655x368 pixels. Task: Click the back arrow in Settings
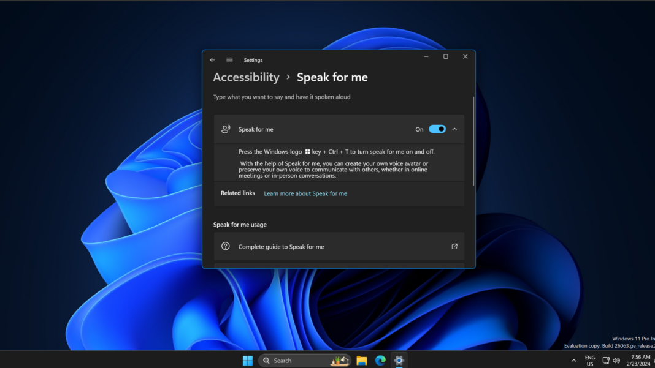click(212, 59)
